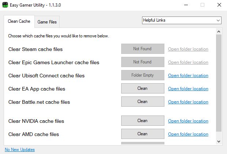The height and width of the screenshot is (154, 227).
Task: Open folder location for NVIDIA cache
Action: (x=188, y=121)
